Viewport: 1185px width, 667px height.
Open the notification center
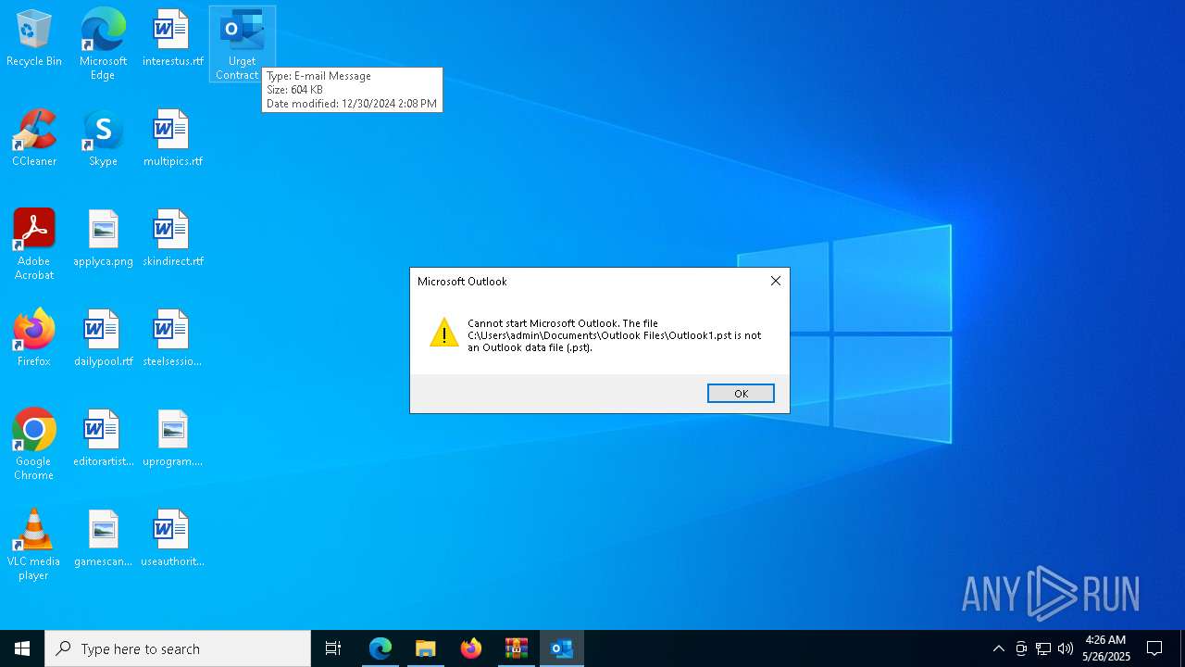click(x=1154, y=648)
